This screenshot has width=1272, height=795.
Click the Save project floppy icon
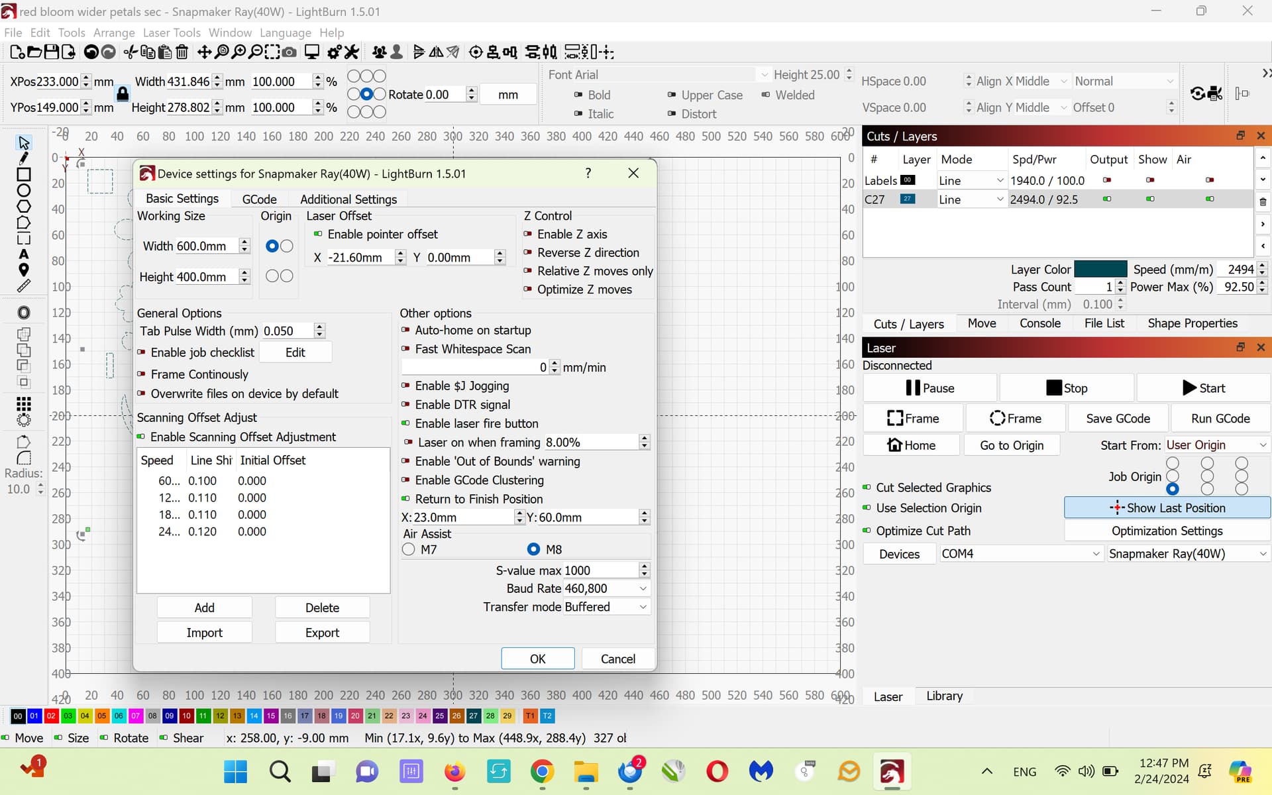[x=51, y=52]
